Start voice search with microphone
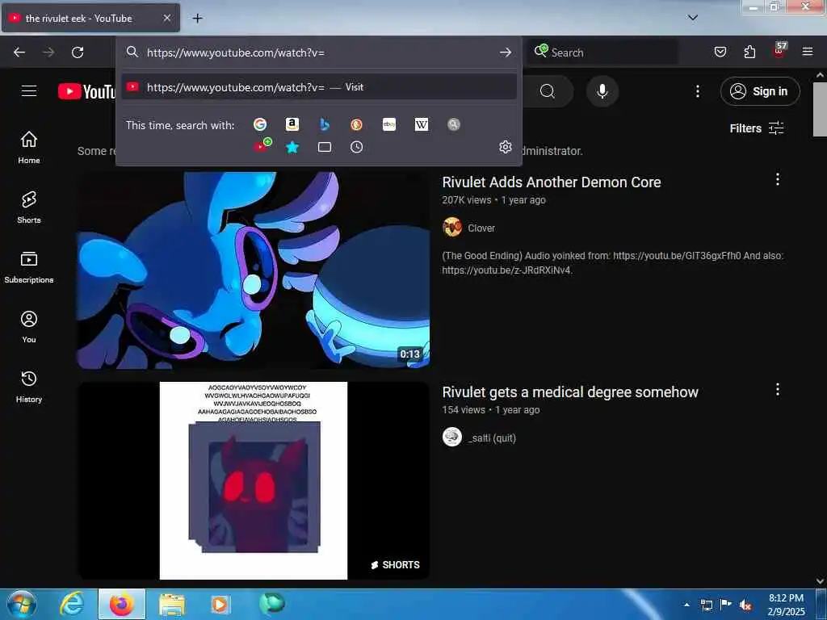Image resolution: width=827 pixels, height=620 pixels. point(602,91)
